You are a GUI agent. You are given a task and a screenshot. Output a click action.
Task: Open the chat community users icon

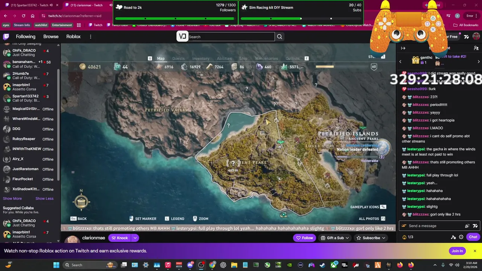pyautogui.click(x=476, y=48)
